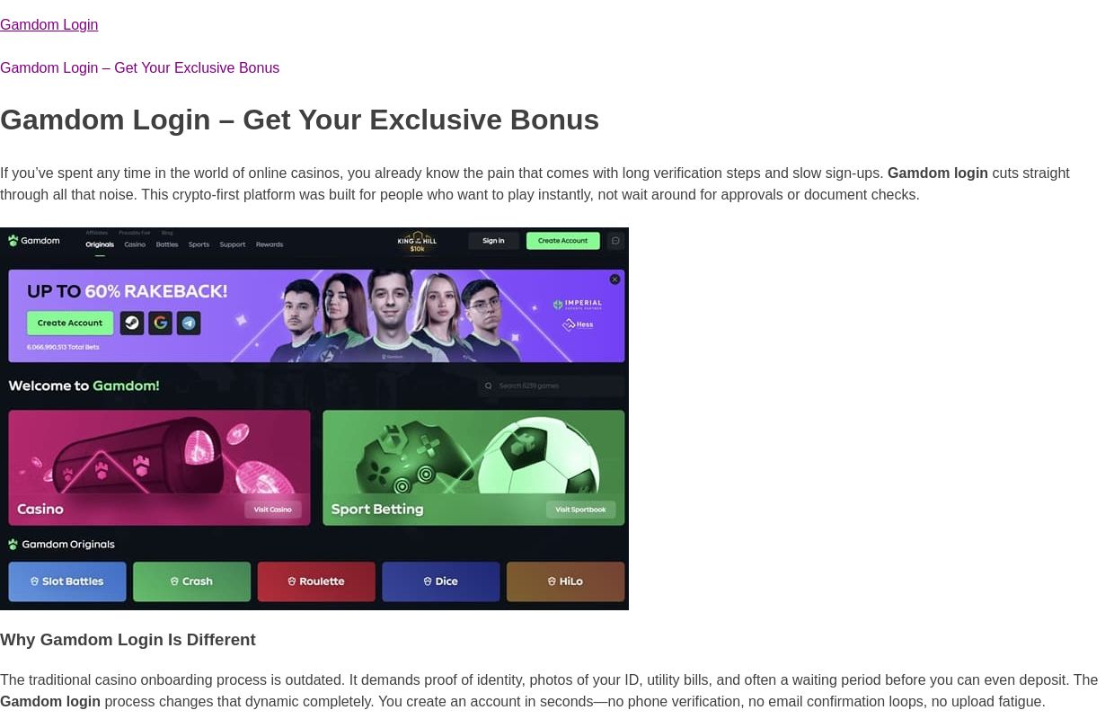Click the Steam sign-up icon

[x=132, y=323]
